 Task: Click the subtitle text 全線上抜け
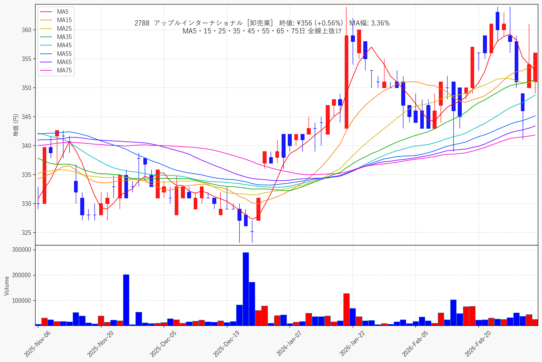click(x=324, y=31)
